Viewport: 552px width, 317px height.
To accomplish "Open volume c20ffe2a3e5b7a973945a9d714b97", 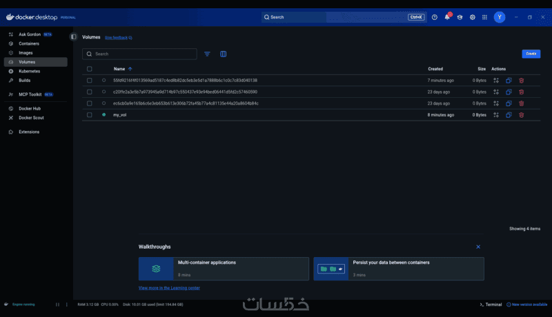I will 185,92.
